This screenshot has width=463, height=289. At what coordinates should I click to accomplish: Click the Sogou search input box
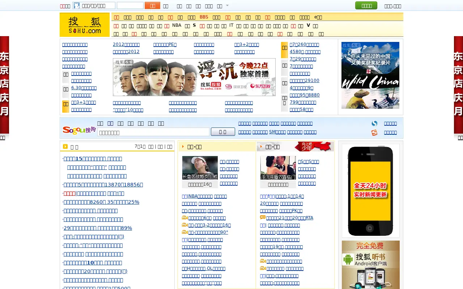point(153,132)
